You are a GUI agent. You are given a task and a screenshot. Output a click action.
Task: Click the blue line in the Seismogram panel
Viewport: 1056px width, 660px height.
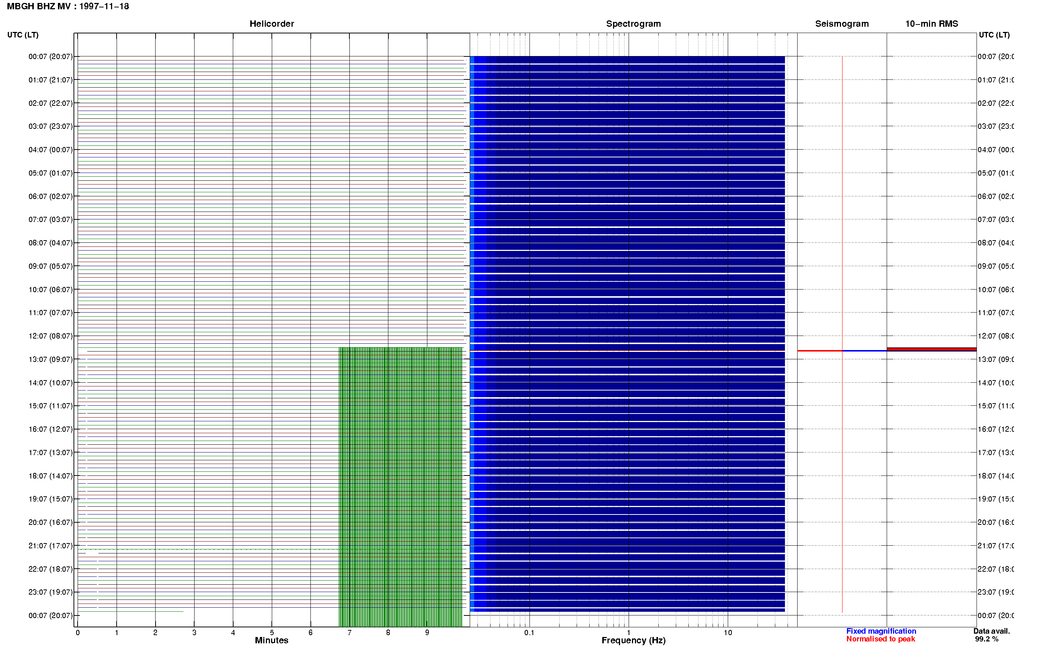[x=864, y=350]
